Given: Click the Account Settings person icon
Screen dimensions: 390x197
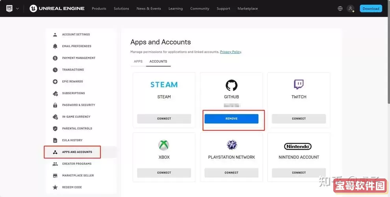Looking at the screenshot, I should click(55, 35).
